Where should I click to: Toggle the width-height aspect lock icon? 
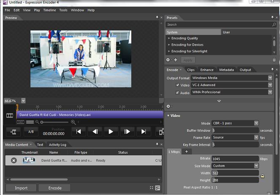262,176
